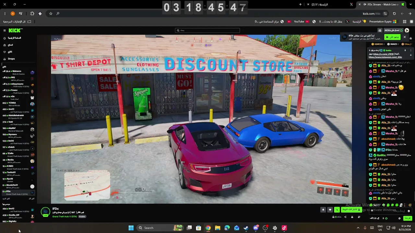Screen dimensions: 415x233
Task: View site information icon beside address
Action: (x=385, y=14)
